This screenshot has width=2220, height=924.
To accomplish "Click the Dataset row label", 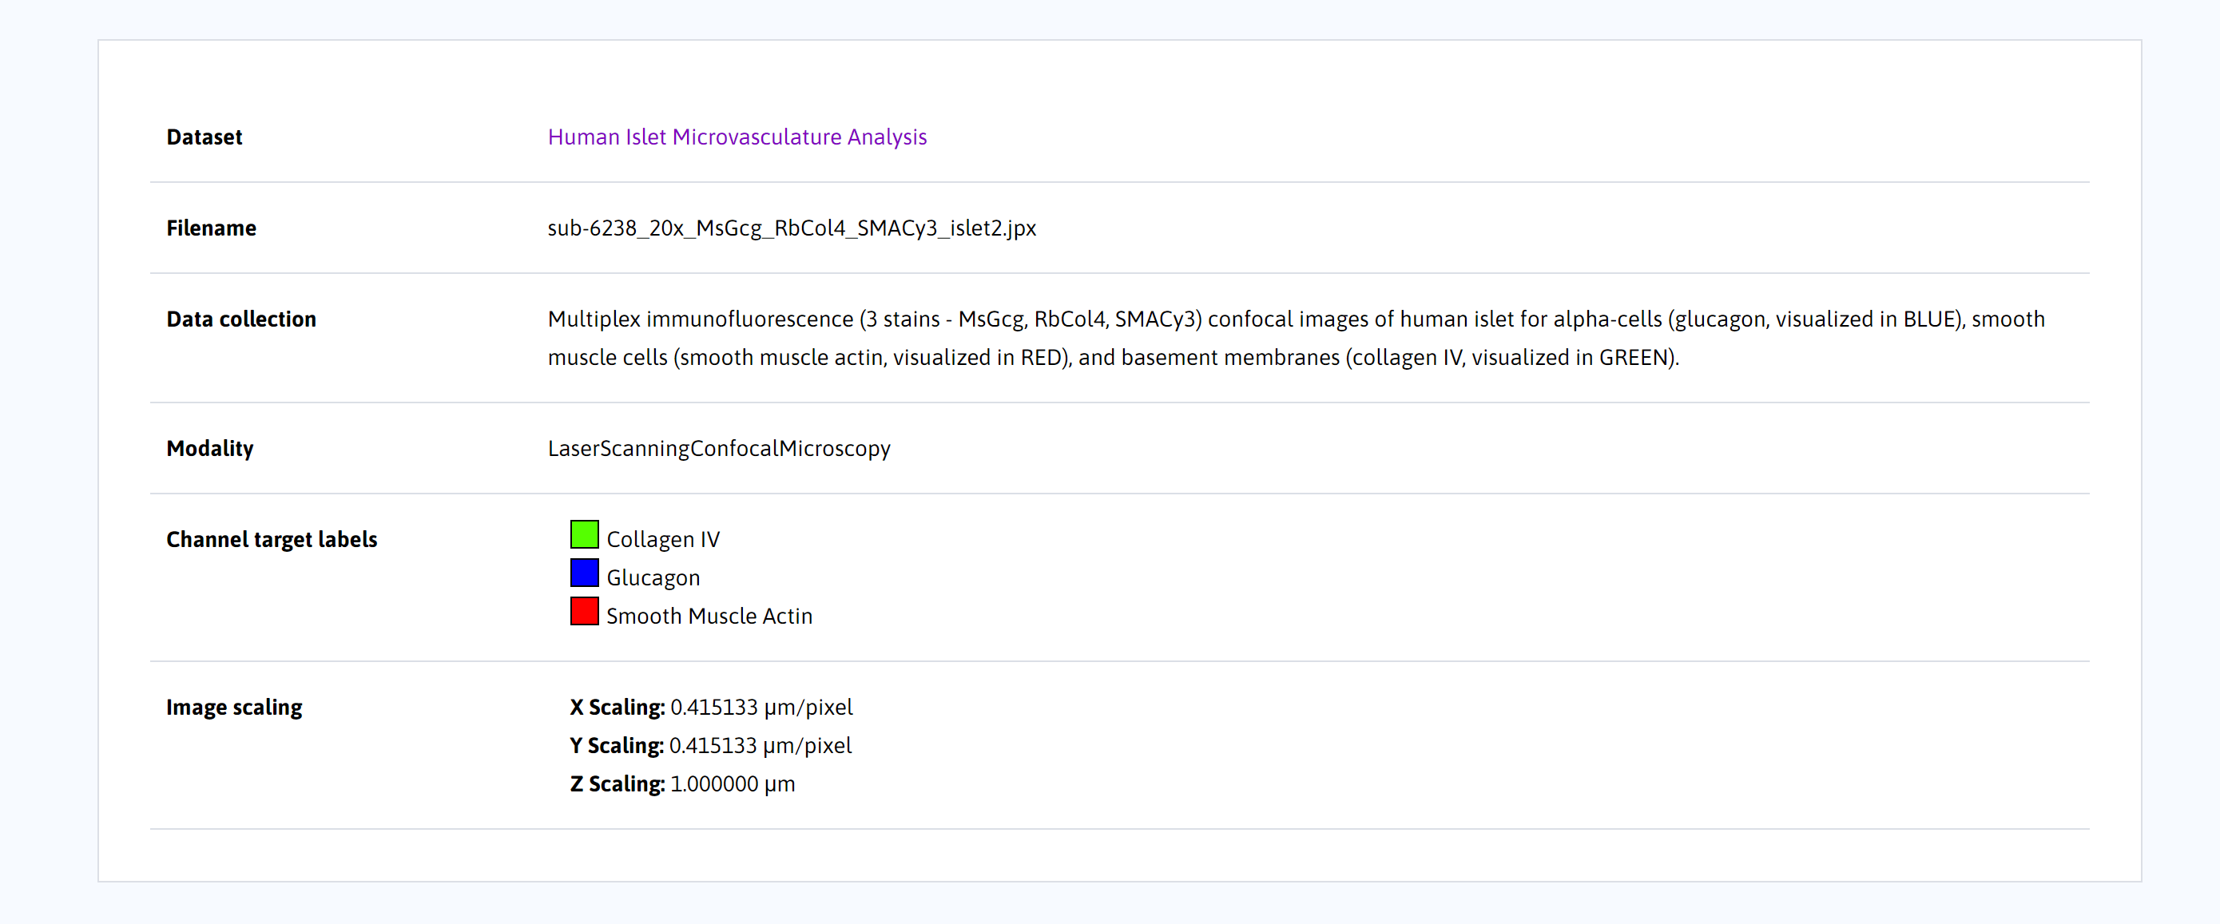I will click(x=205, y=137).
